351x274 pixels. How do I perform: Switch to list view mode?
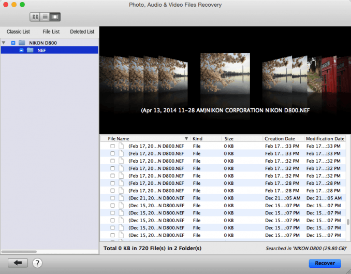point(45,17)
